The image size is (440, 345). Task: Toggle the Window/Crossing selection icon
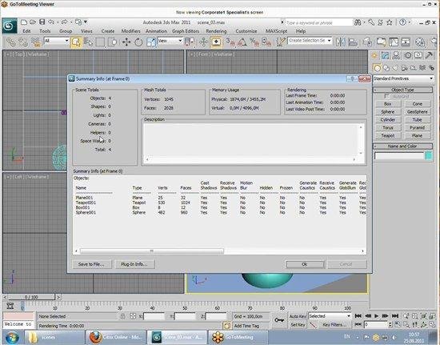click(113, 42)
